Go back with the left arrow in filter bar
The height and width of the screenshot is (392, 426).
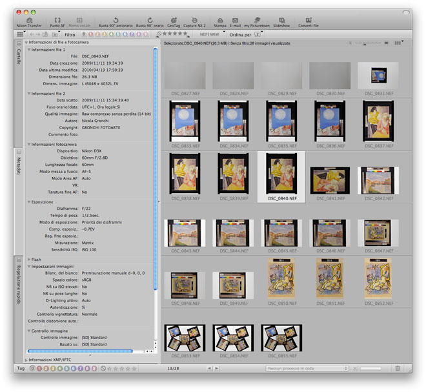(x=32, y=34)
